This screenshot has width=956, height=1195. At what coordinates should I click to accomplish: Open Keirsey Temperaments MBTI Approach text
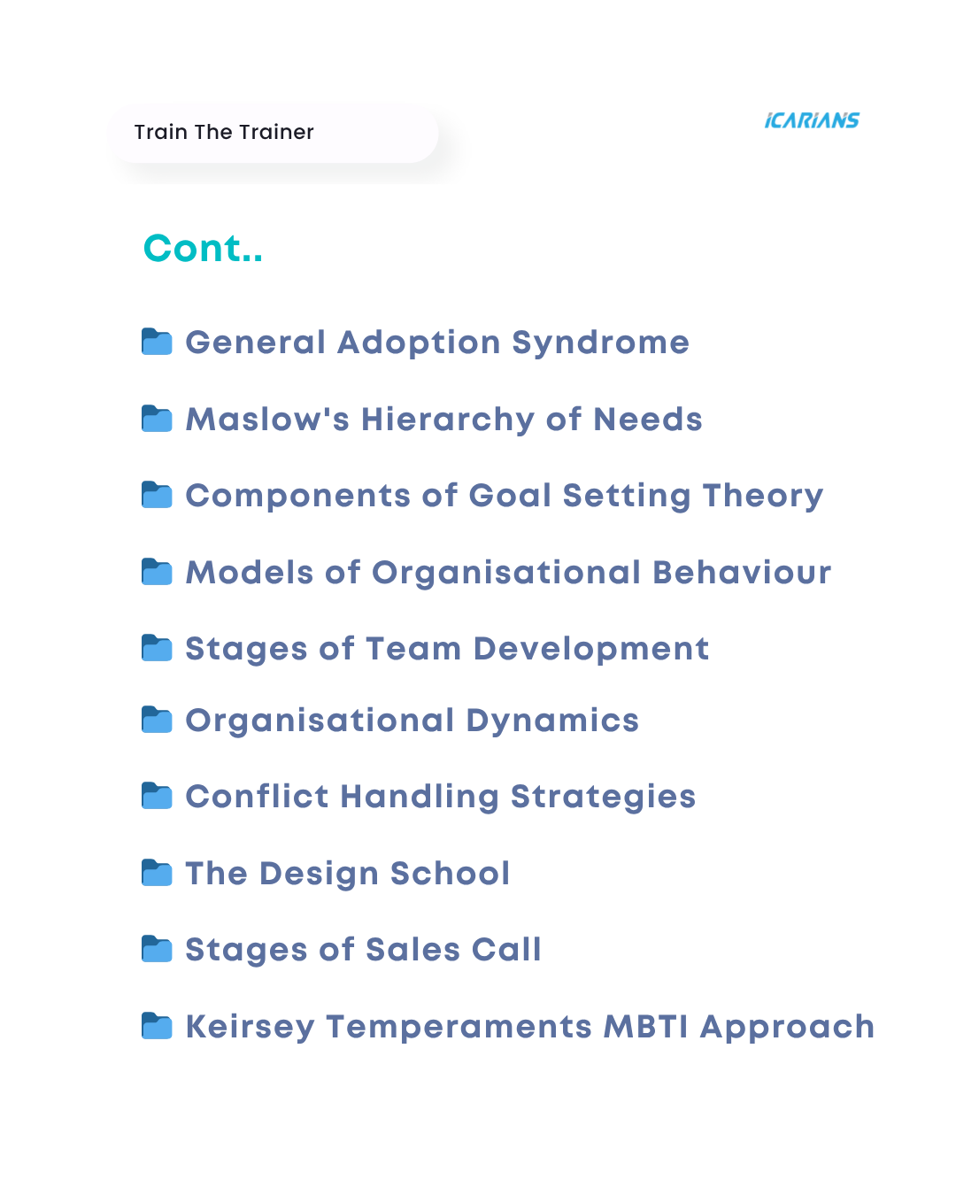pyautogui.click(x=529, y=1027)
